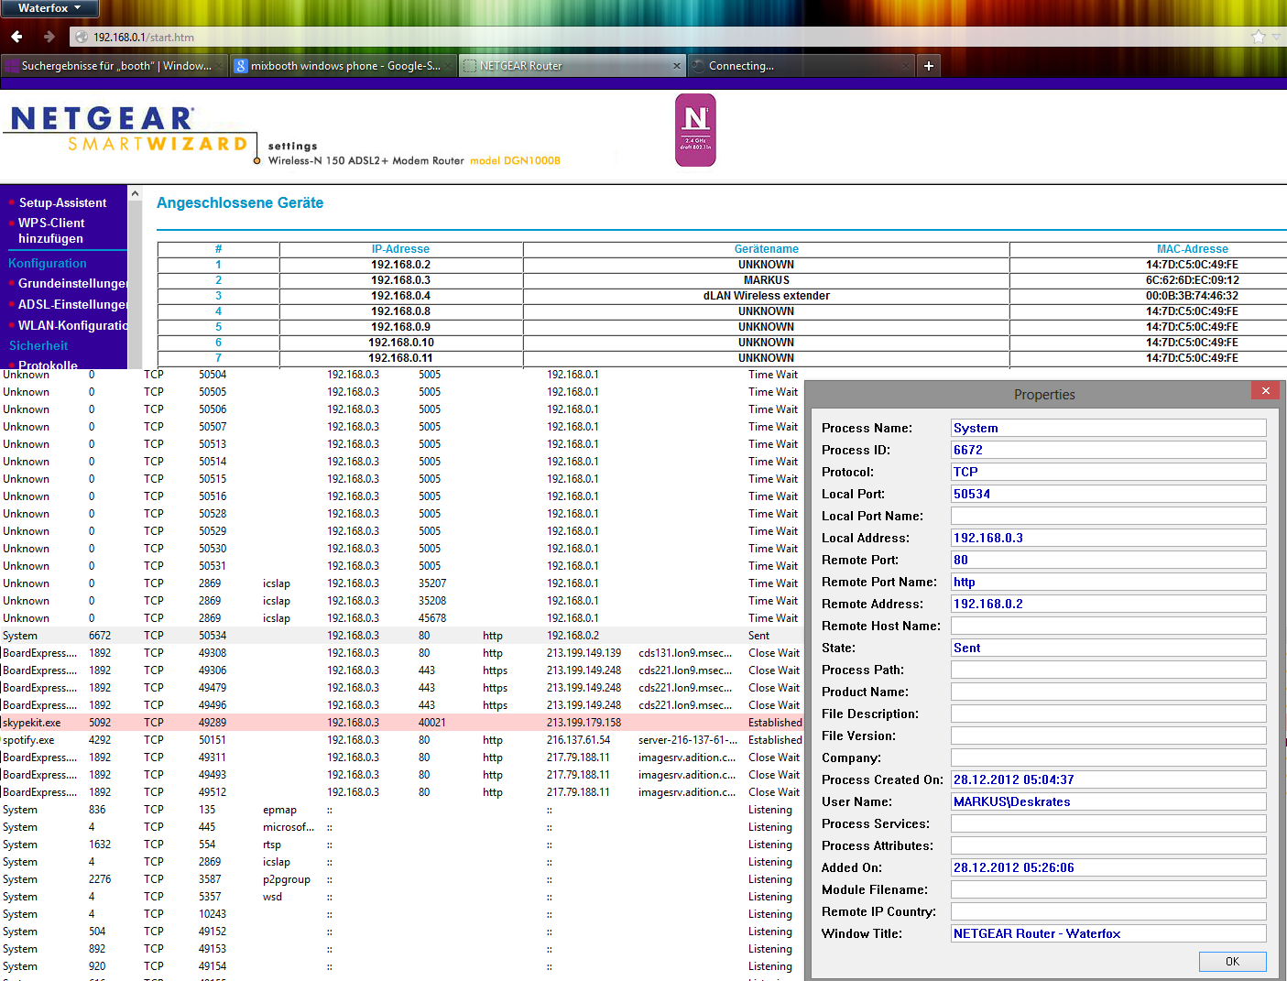Image resolution: width=1287 pixels, height=981 pixels.
Task: Click the browser forward arrow
Action: (x=49, y=37)
